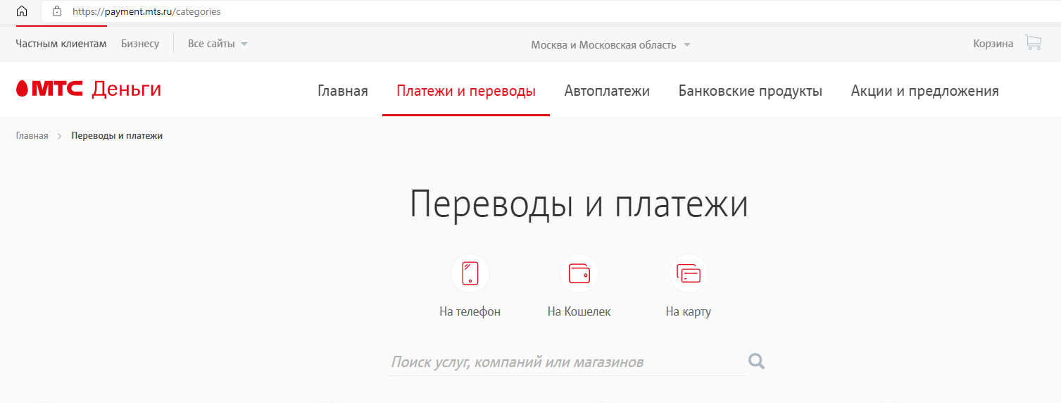Click the search magnifier icon
Image resolution: width=1061 pixels, height=403 pixels.
(756, 361)
